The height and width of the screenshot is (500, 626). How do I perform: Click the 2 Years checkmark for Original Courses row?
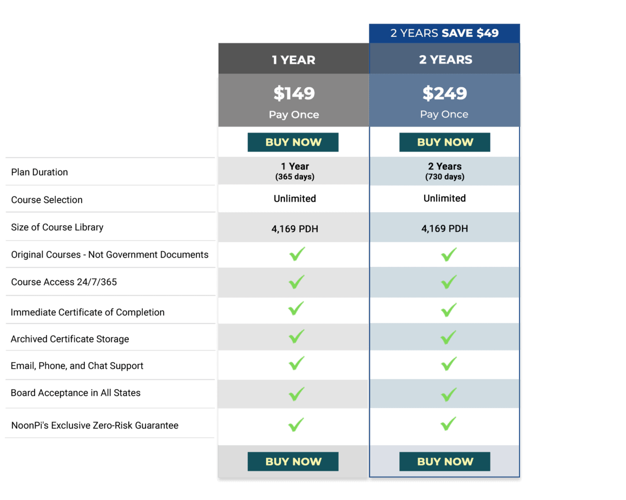click(447, 254)
